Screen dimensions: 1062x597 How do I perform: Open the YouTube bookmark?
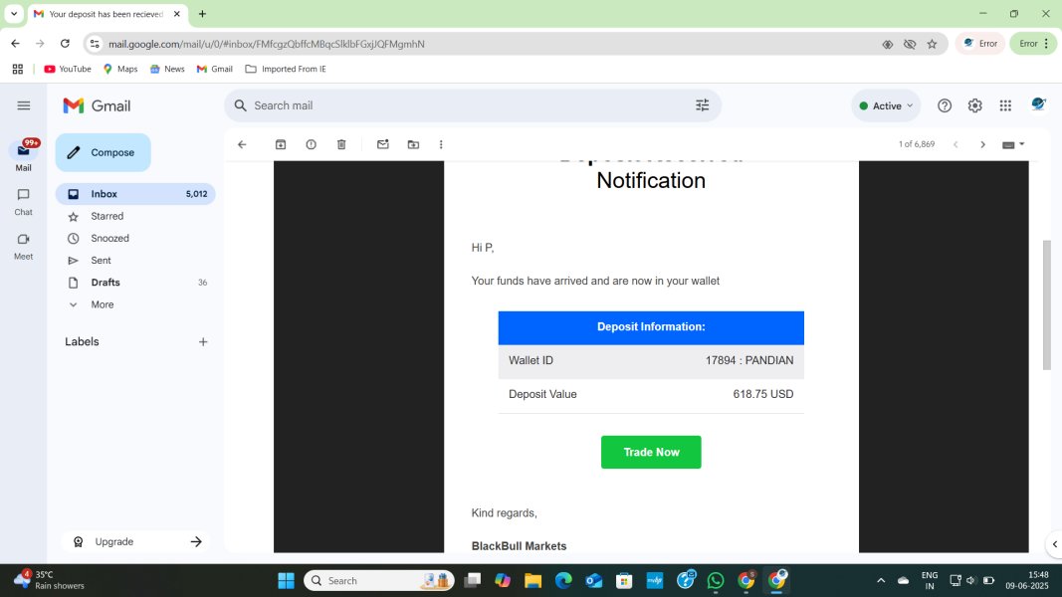pos(67,69)
